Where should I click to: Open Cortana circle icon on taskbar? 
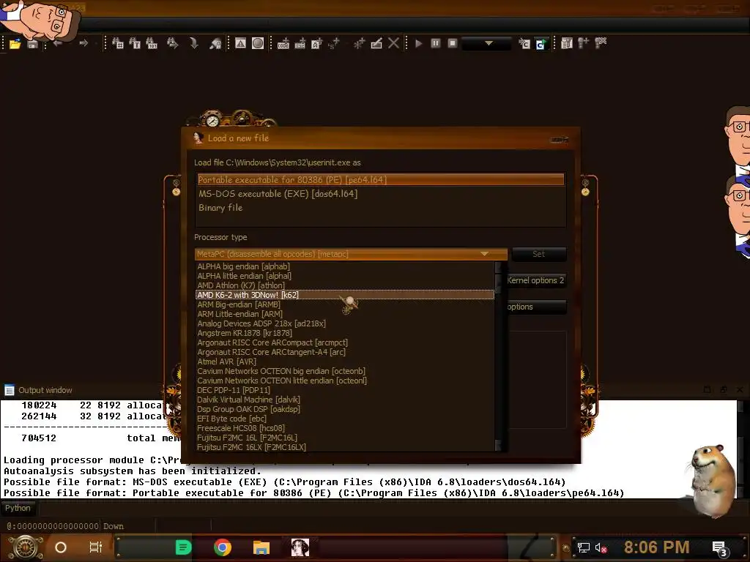pos(61,547)
